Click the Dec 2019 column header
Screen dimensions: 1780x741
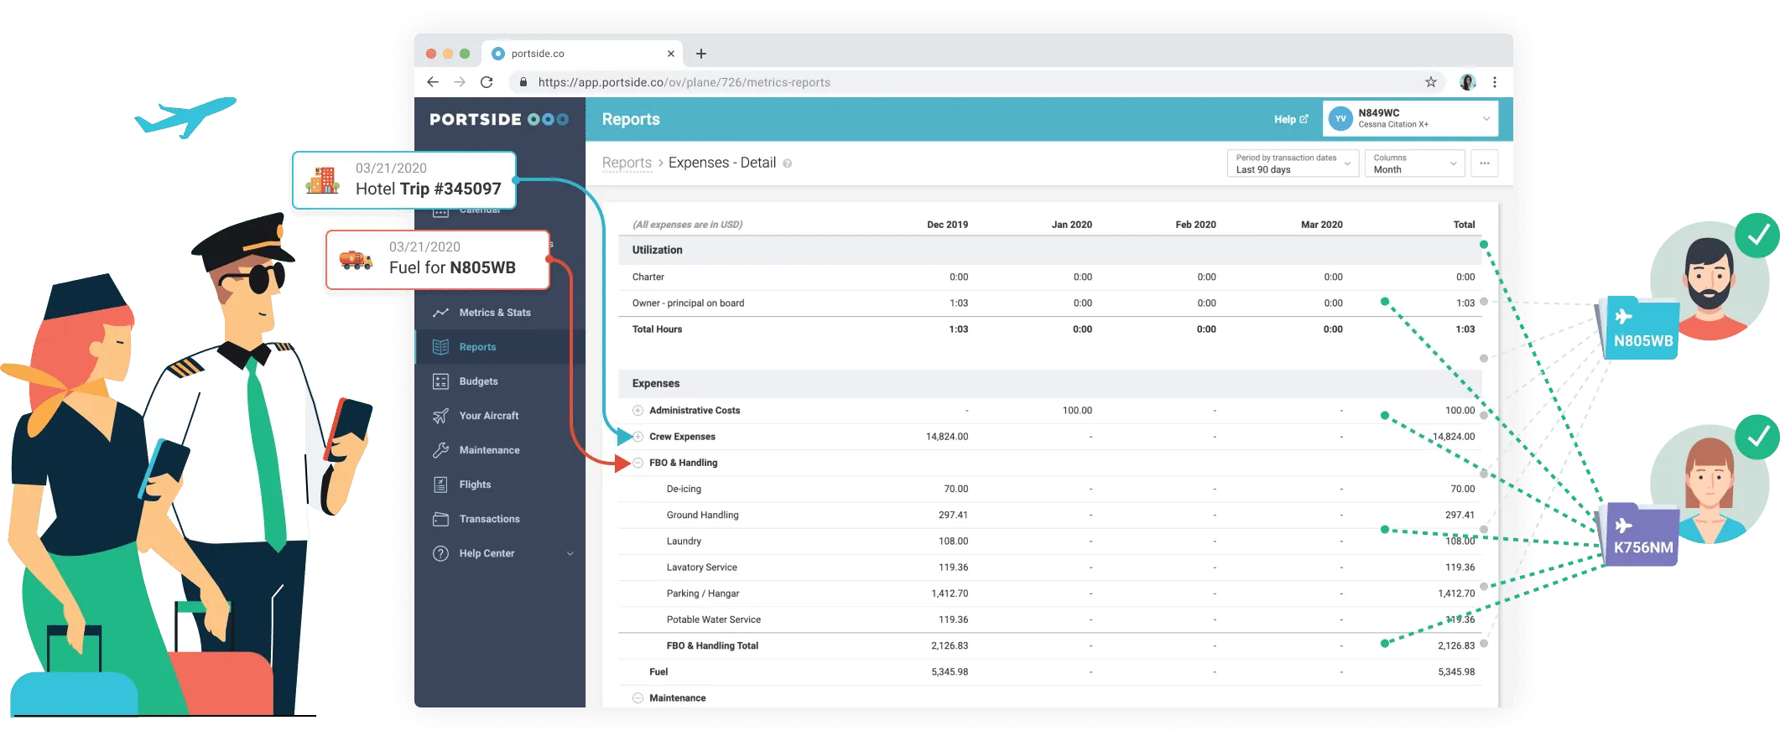(947, 225)
